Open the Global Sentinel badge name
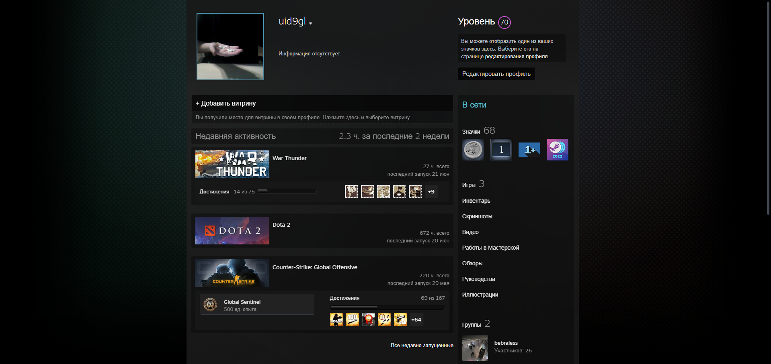 point(242,302)
